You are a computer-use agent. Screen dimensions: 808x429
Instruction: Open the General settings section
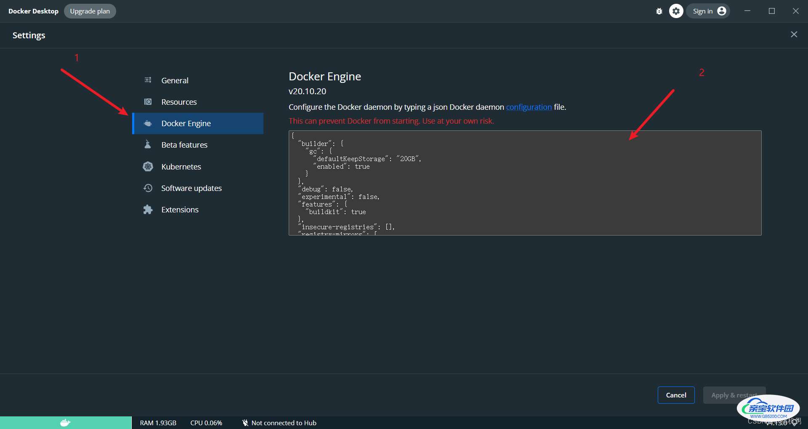tap(198, 80)
